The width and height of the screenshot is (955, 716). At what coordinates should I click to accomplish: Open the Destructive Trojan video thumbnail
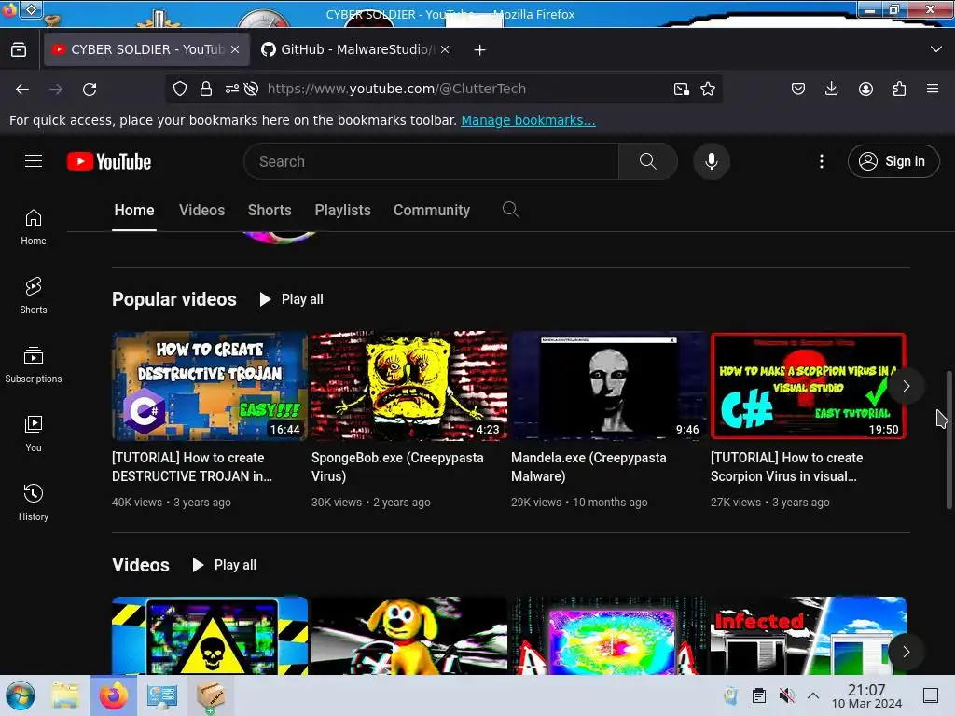[x=210, y=386]
